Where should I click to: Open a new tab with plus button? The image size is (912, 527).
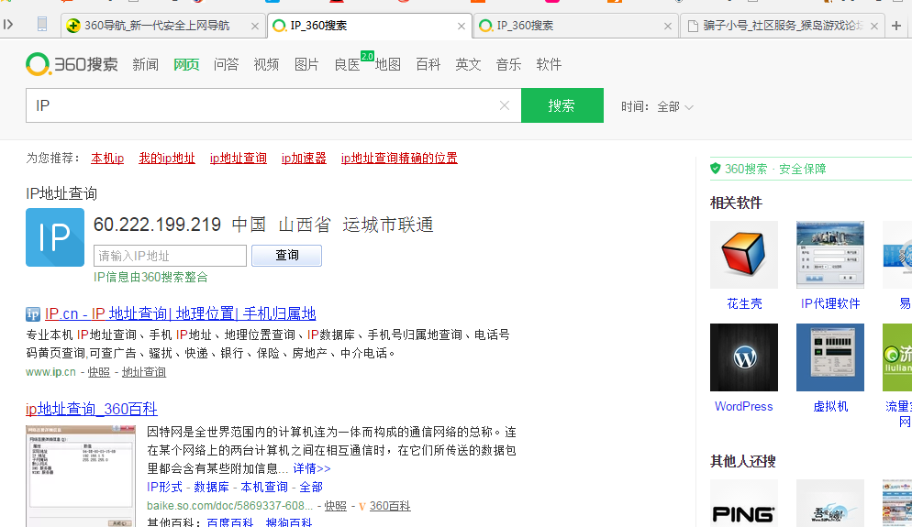pyautogui.click(x=896, y=26)
